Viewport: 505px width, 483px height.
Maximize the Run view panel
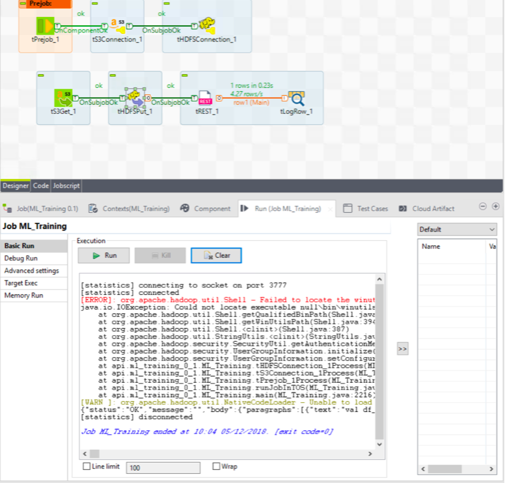[x=496, y=206]
